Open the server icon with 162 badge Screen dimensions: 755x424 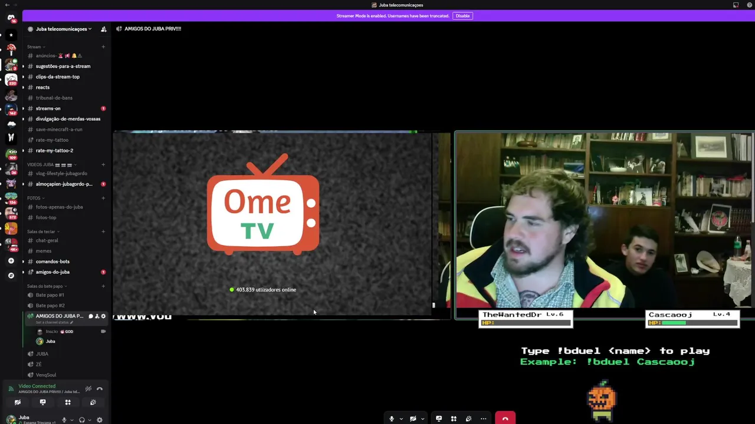pos(11,109)
